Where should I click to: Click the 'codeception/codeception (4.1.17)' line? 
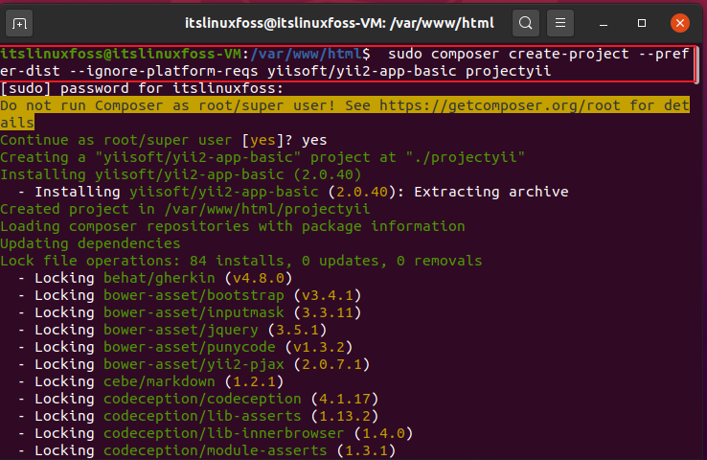coord(198,399)
